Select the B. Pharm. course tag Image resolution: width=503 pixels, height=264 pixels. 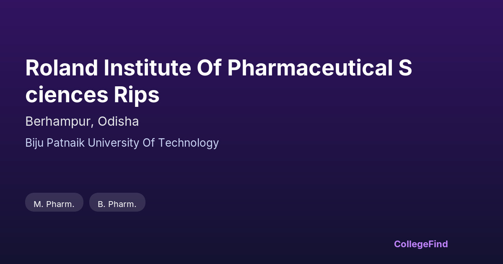tap(117, 204)
